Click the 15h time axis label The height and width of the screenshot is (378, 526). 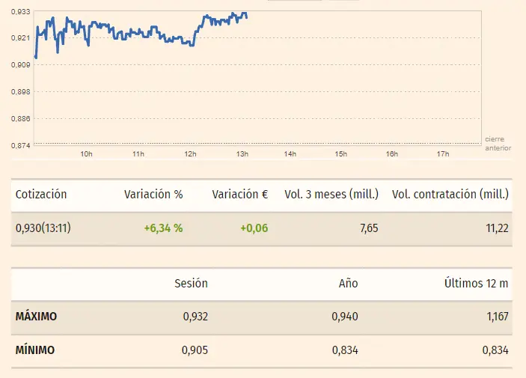click(341, 155)
